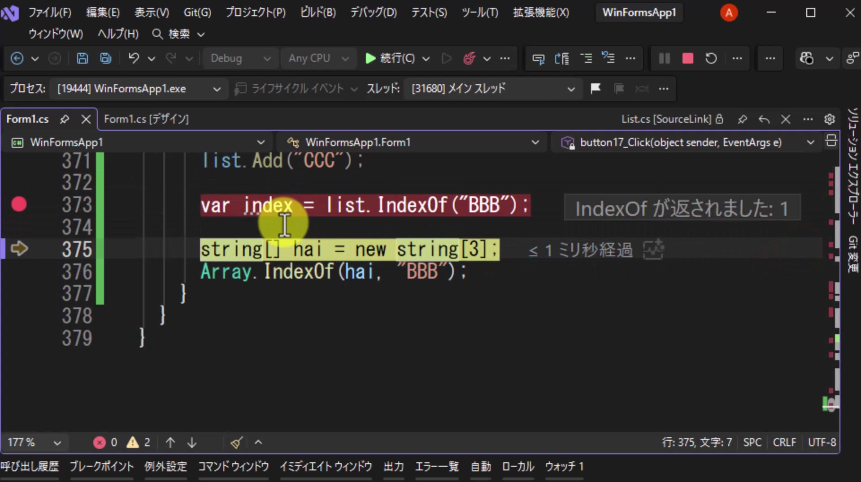The height and width of the screenshot is (482, 861).
Task: Stop debugging with red square icon
Action: pos(687,58)
